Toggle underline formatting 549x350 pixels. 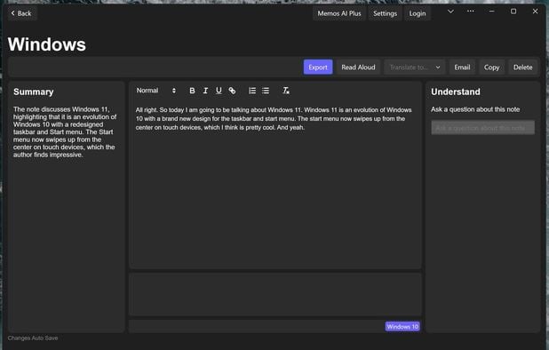pyautogui.click(x=219, y=91)
